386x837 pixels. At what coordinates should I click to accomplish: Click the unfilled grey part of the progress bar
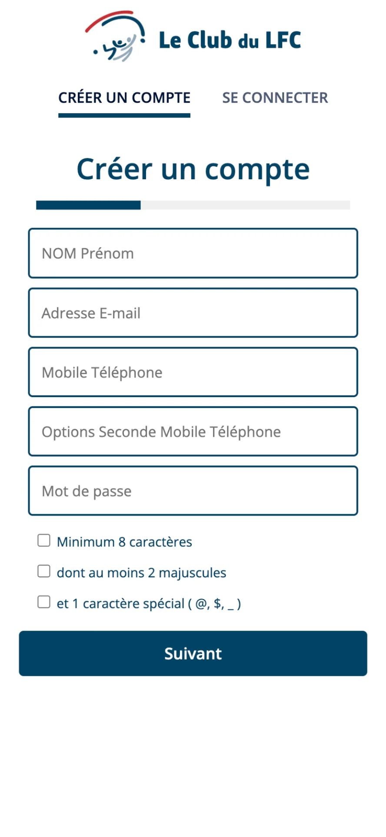pos(245,205)
